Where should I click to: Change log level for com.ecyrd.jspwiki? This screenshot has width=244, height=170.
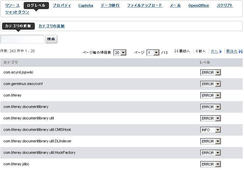point(210,73)
